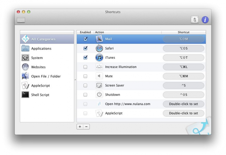Click the keyboard icon in the toolbar
This screenshot has width=226, height=155.
pyautogui.click(x=21, y=20)
